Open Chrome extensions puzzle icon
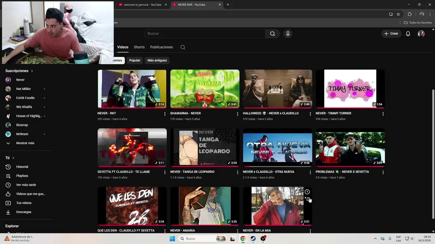435x244 pixels. [410, 14]
